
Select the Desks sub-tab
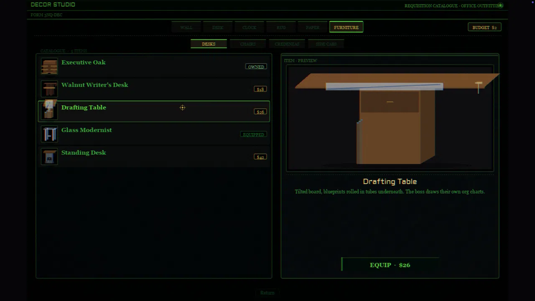point(209,44)
